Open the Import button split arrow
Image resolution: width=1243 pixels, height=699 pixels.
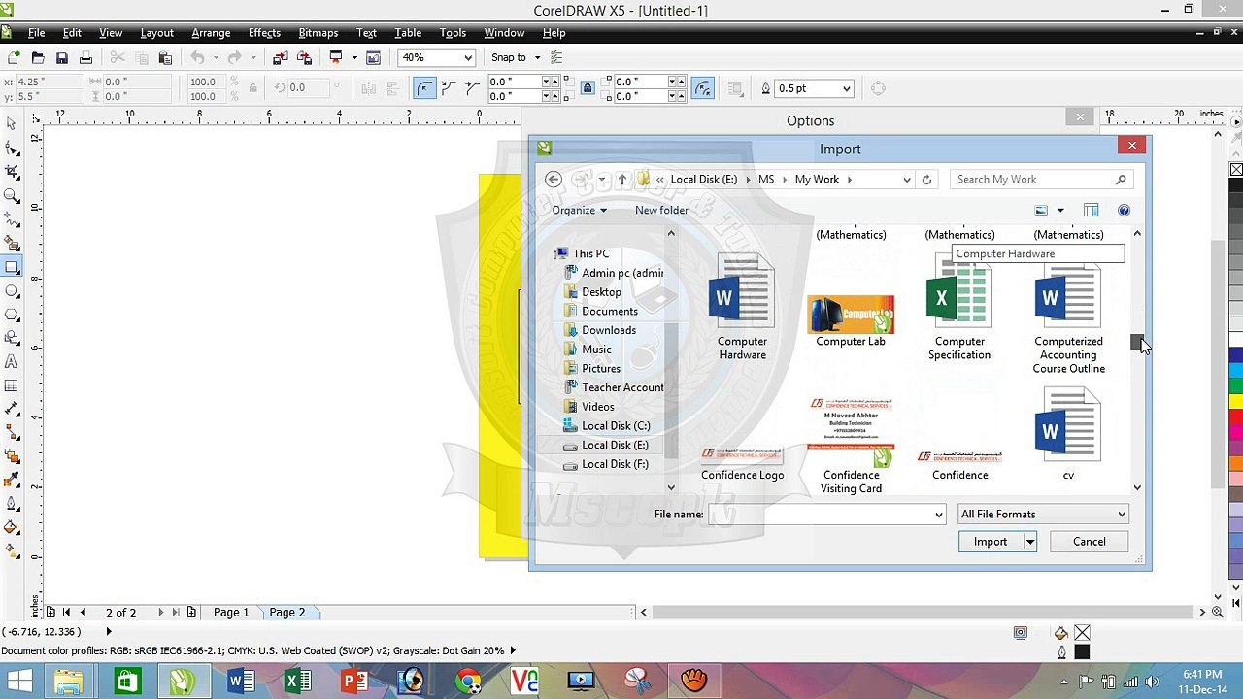[1030, 542]
